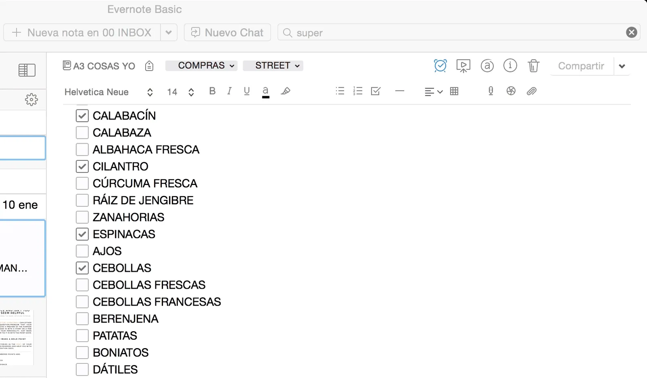Viewport: 647px width, 378px height.
Task: Open the A3 COSAS YO notebook
Action: [99, 66]
